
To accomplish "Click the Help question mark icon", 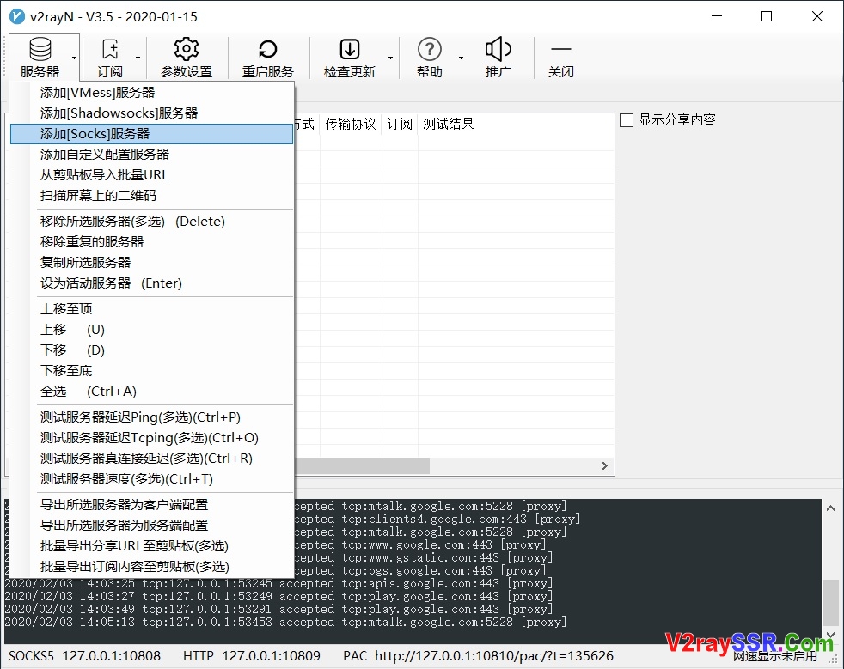I will pos(429,50).
